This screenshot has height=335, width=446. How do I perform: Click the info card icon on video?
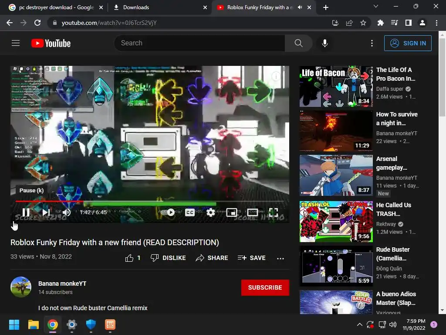(x=276, y=76)
